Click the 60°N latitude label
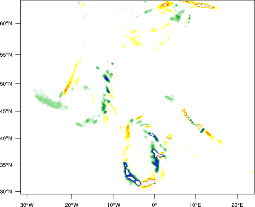 6,23
